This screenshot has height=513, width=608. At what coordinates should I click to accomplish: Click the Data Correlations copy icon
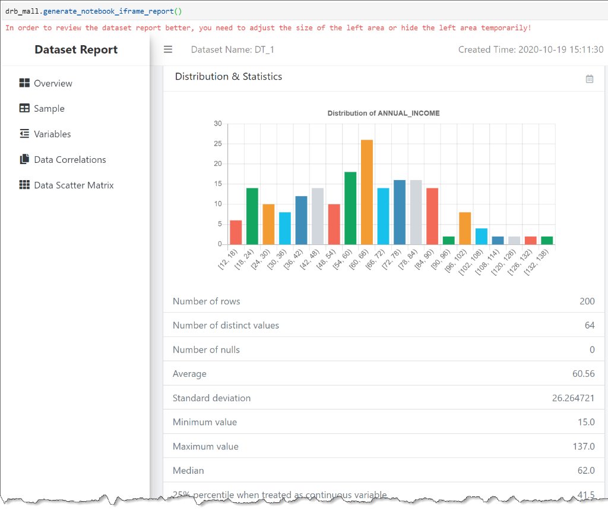point(24,159)
